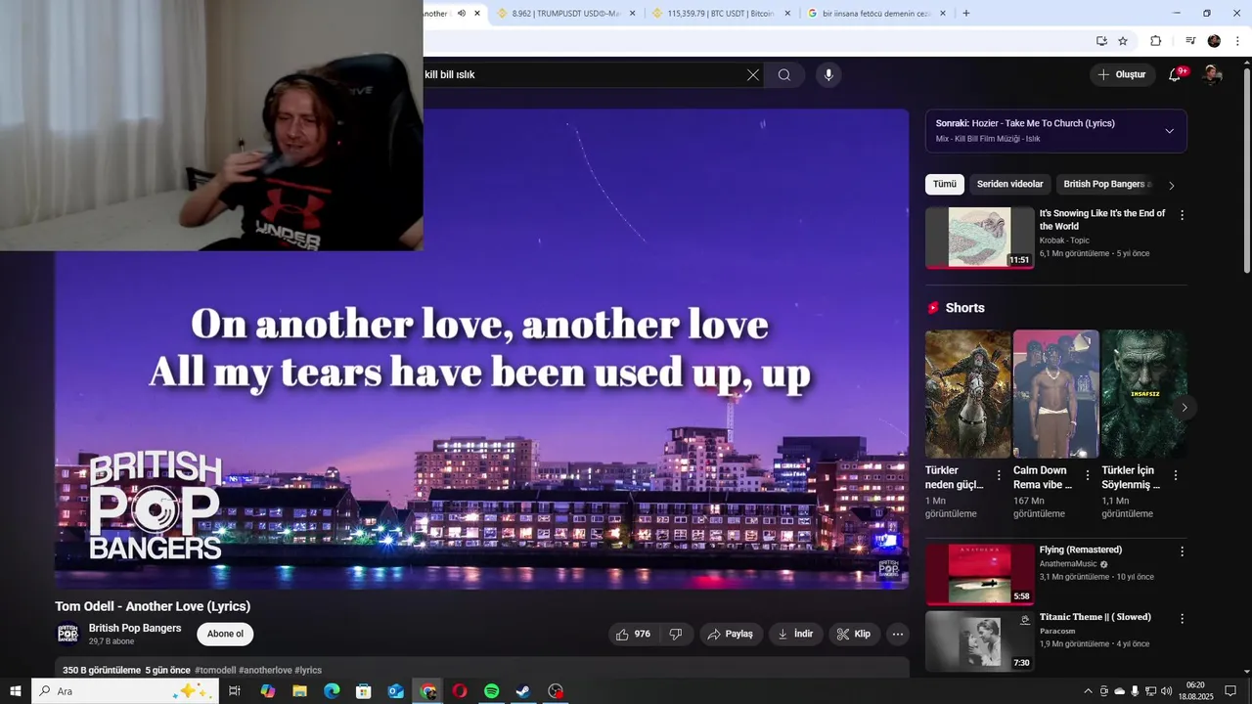Open more actions menu below video
Screen dimensions: 1252x704
pos(898,634)
